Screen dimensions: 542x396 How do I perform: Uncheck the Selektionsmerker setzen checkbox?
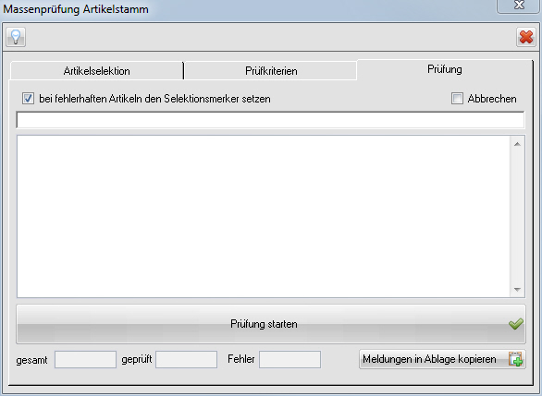[28, 99]
